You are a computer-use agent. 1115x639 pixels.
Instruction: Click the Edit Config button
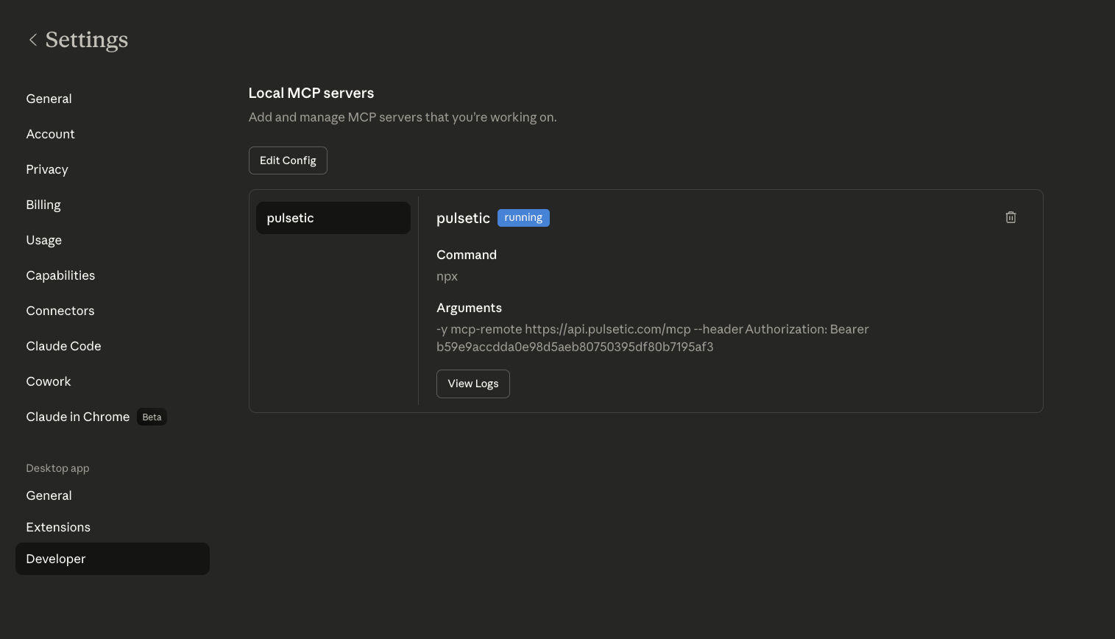288,160
